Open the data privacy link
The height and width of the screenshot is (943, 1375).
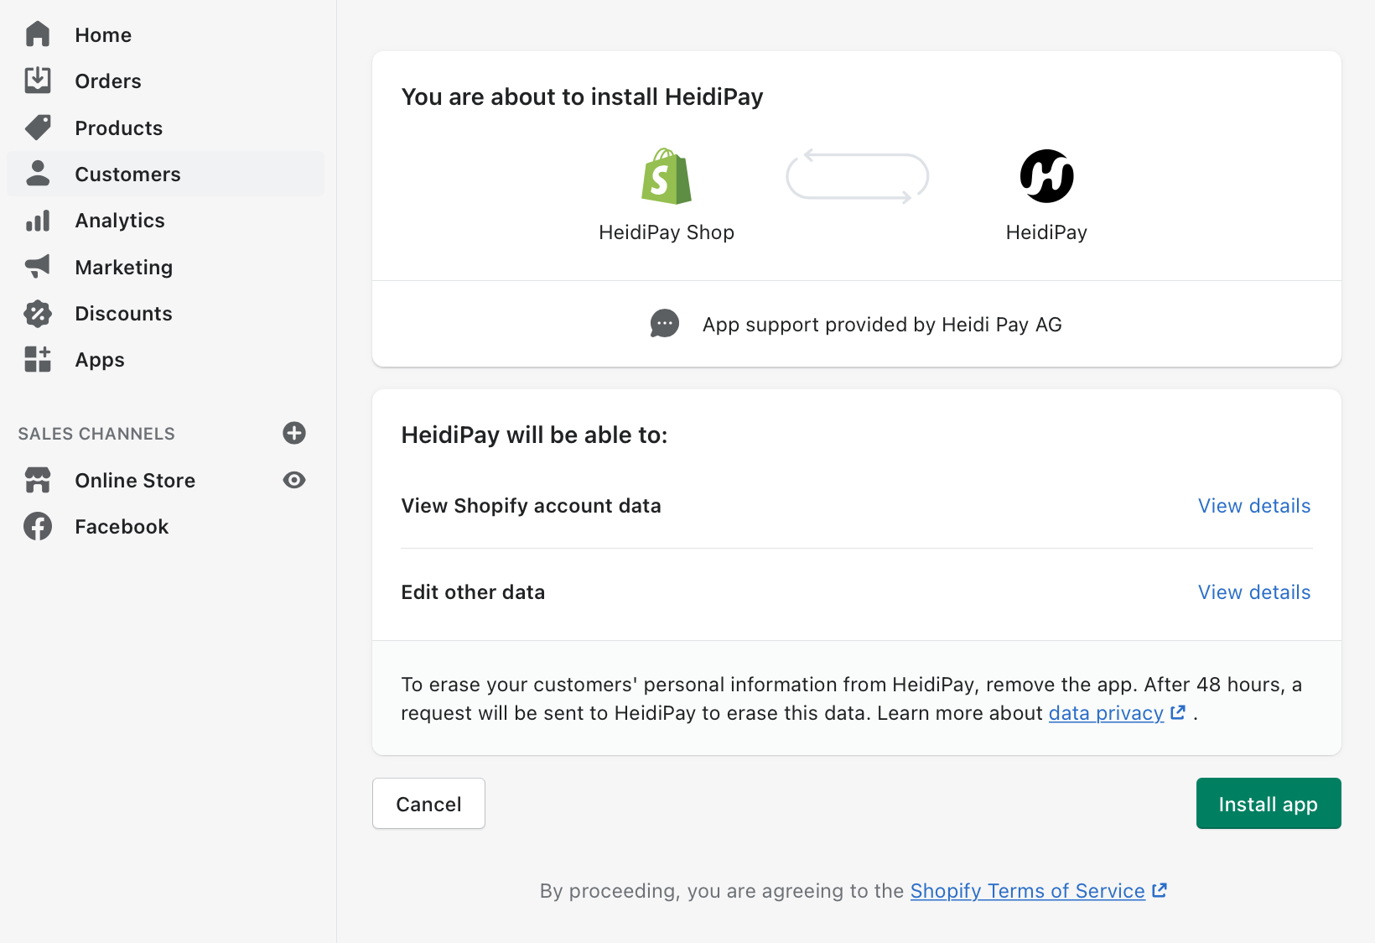click(1107, 712)
